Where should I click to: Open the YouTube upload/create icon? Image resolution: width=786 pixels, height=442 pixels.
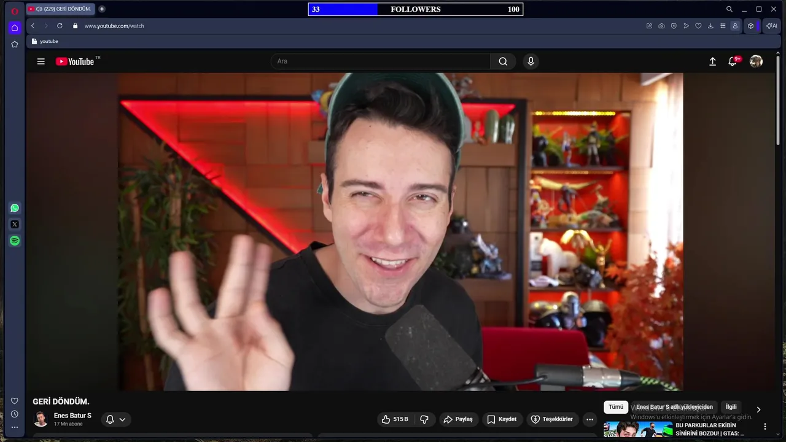point(712,61)
